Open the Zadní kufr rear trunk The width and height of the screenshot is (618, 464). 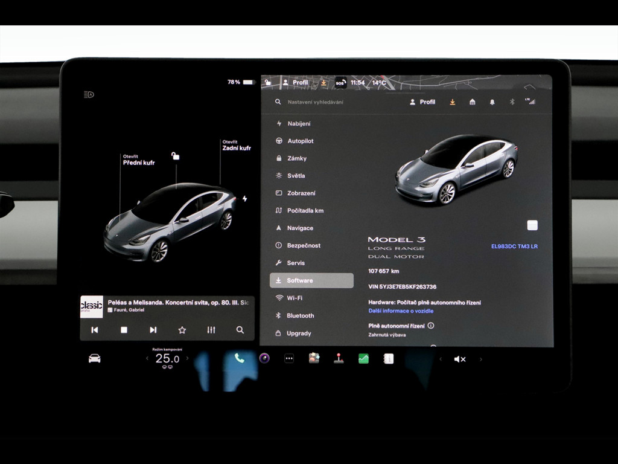click(x=237, y=145)
